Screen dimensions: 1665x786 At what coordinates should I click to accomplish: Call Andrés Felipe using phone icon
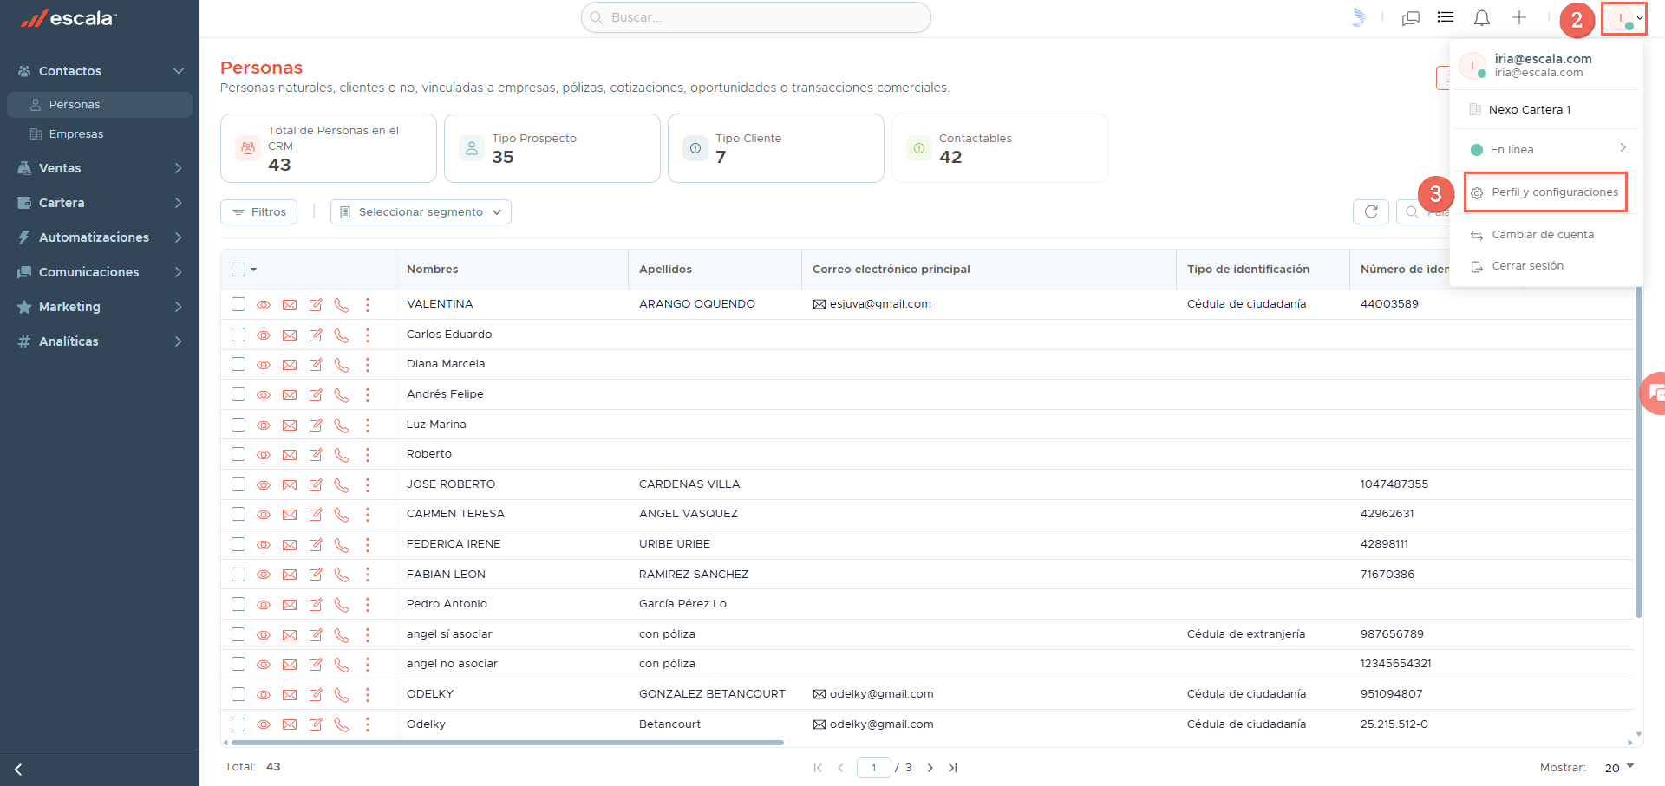click(342, 395)
